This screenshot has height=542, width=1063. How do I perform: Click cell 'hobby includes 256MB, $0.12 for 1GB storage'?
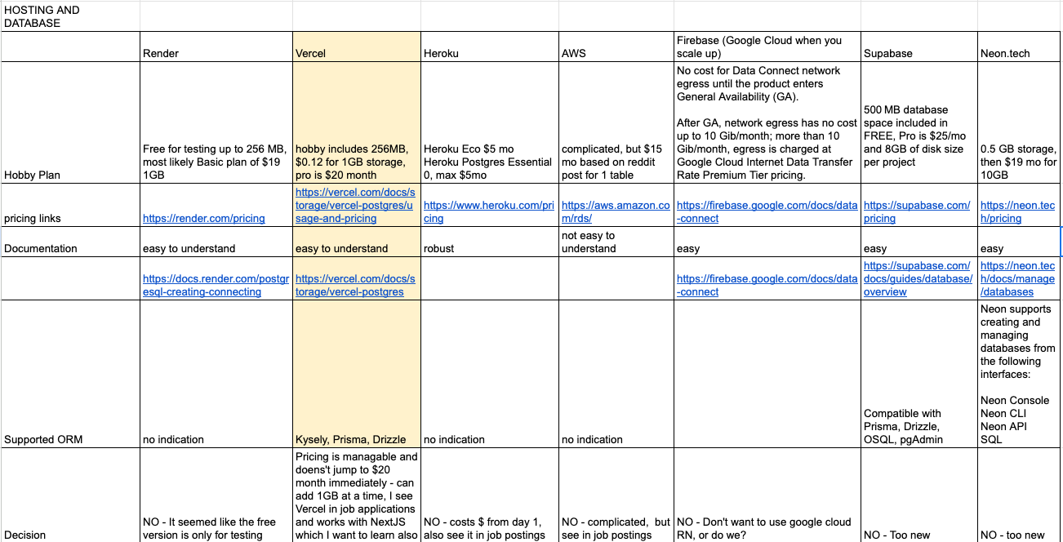357,122
